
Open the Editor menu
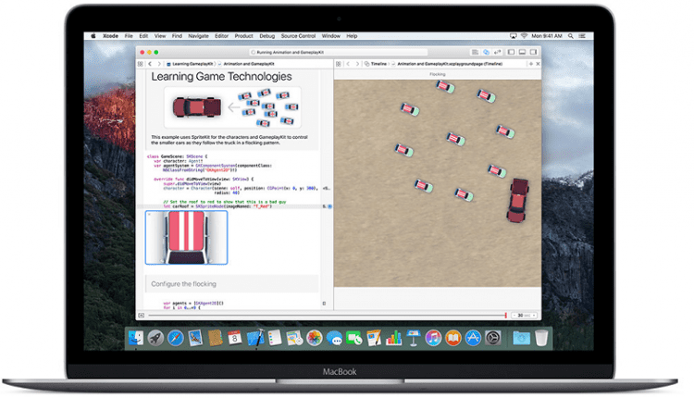(222, 36)
